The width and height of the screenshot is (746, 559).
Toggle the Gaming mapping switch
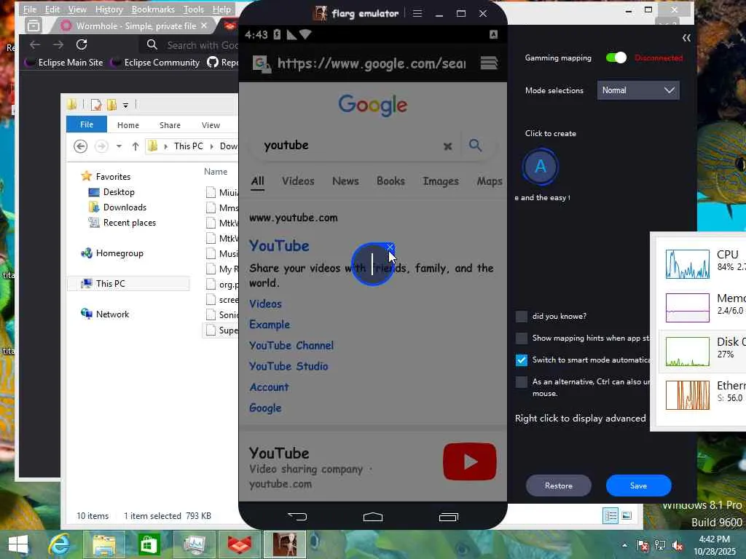point(616,58)
